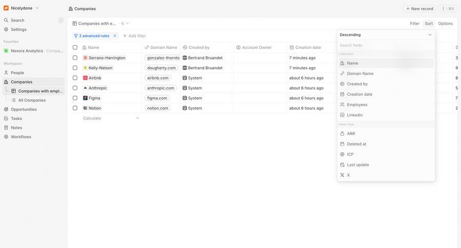Check the Figma row checkbox
This screenshot has height=248, width=461.
(75, 98)
